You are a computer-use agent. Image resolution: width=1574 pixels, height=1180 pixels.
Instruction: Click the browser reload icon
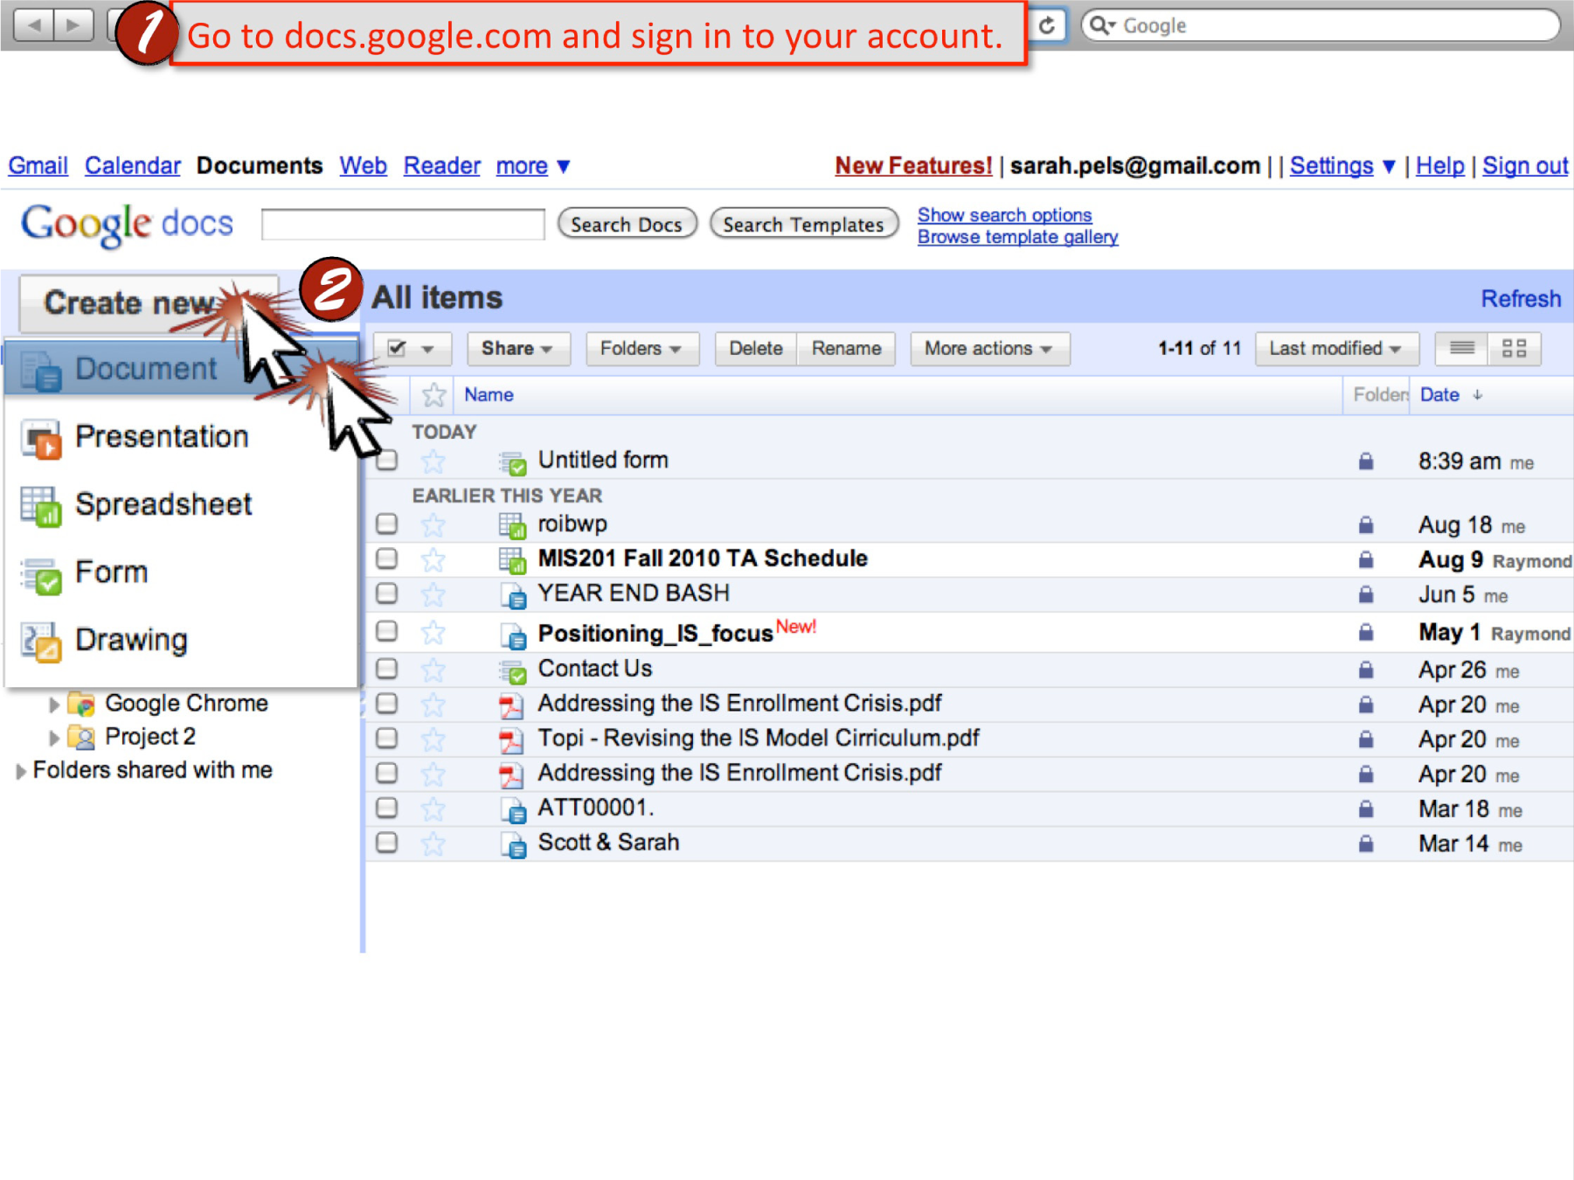pos(1046,25)
